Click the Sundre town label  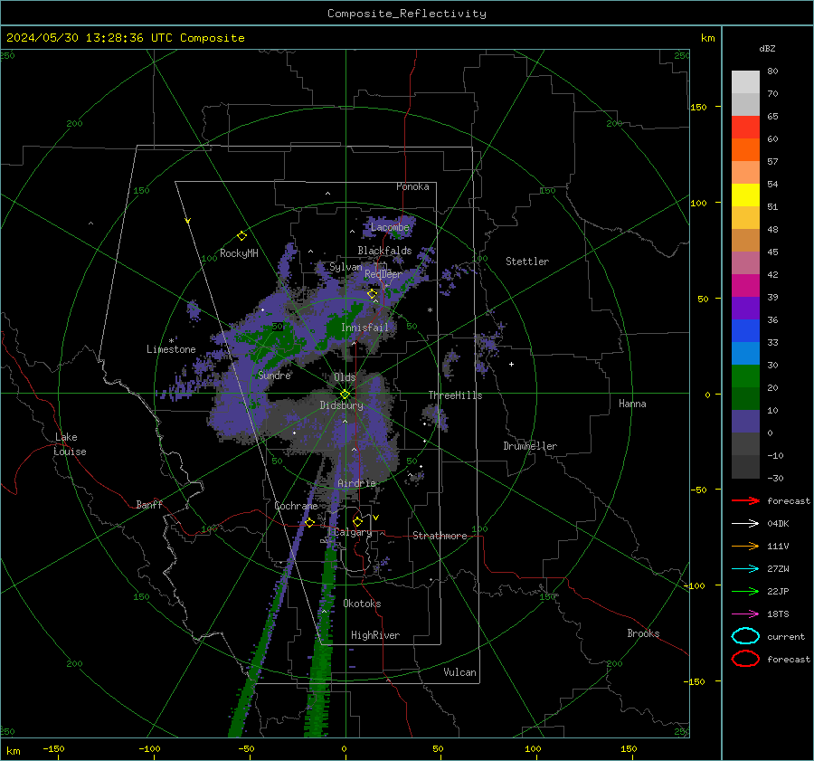[x=274, y=375]
